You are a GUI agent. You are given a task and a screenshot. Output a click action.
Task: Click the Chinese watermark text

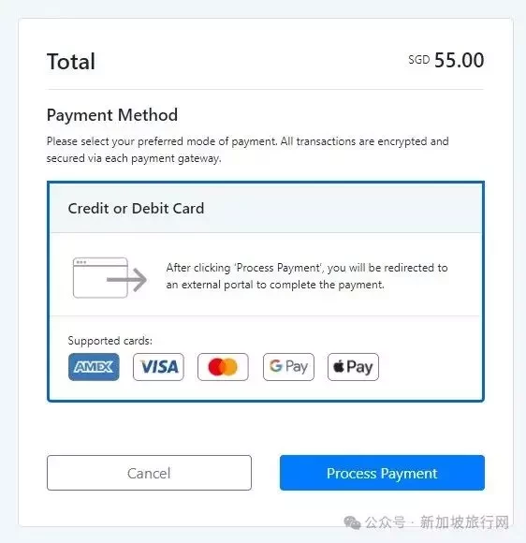pyautogui.click(x=437, y=522)
